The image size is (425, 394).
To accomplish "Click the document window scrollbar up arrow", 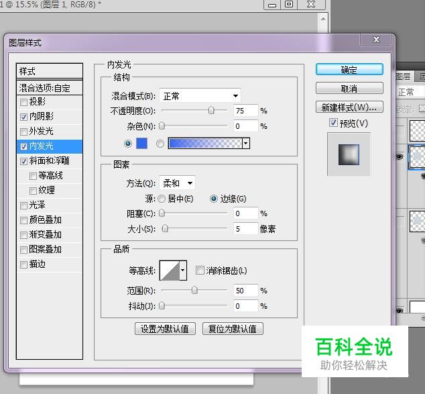I will (323, 19).
